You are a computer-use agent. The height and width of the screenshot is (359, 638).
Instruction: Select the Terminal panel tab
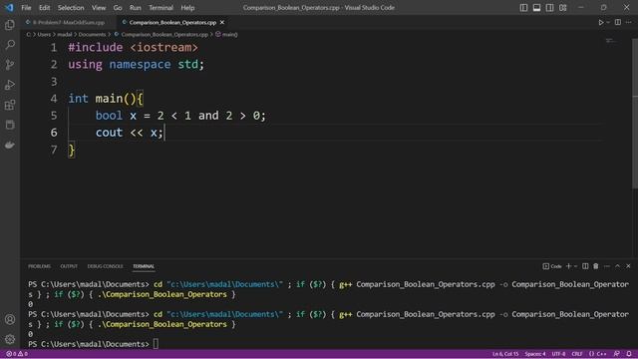pos(144,266)
